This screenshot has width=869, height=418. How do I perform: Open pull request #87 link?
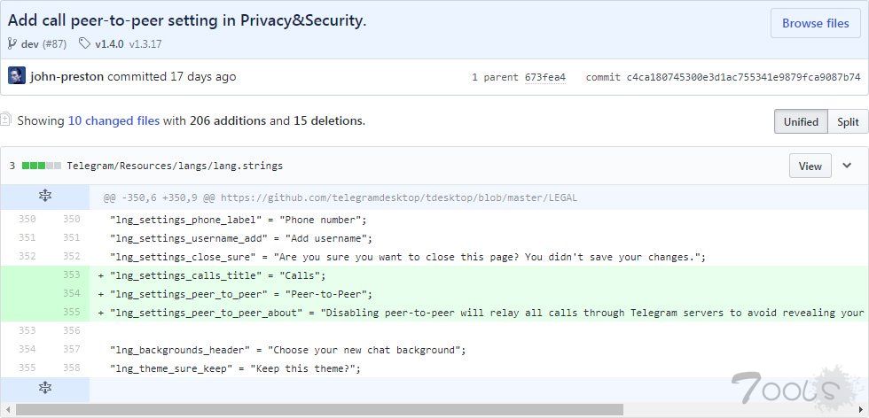tap(55, 43)
